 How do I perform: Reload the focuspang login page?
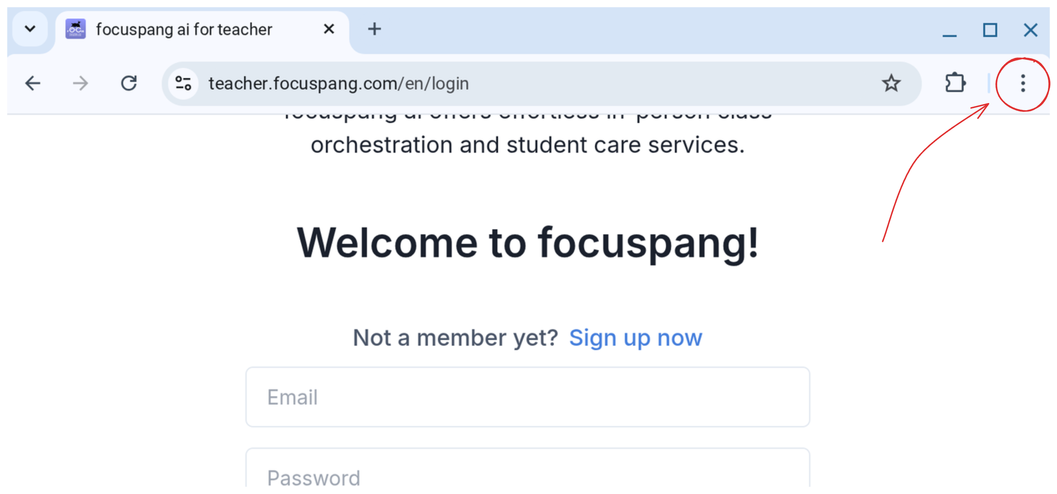129,84
